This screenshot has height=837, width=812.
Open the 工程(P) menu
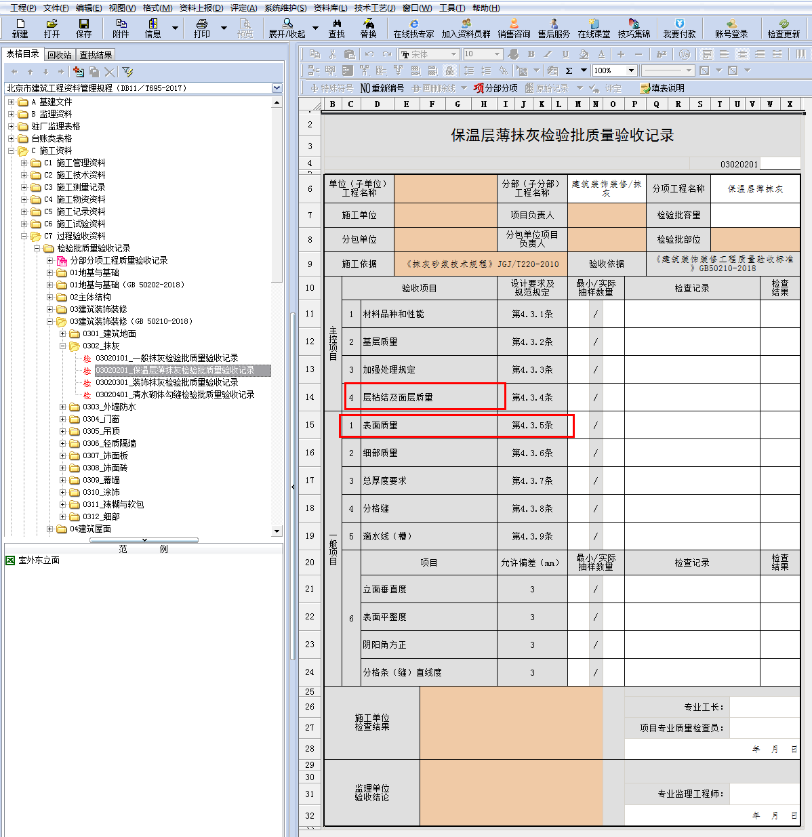(x=23, y=8)
